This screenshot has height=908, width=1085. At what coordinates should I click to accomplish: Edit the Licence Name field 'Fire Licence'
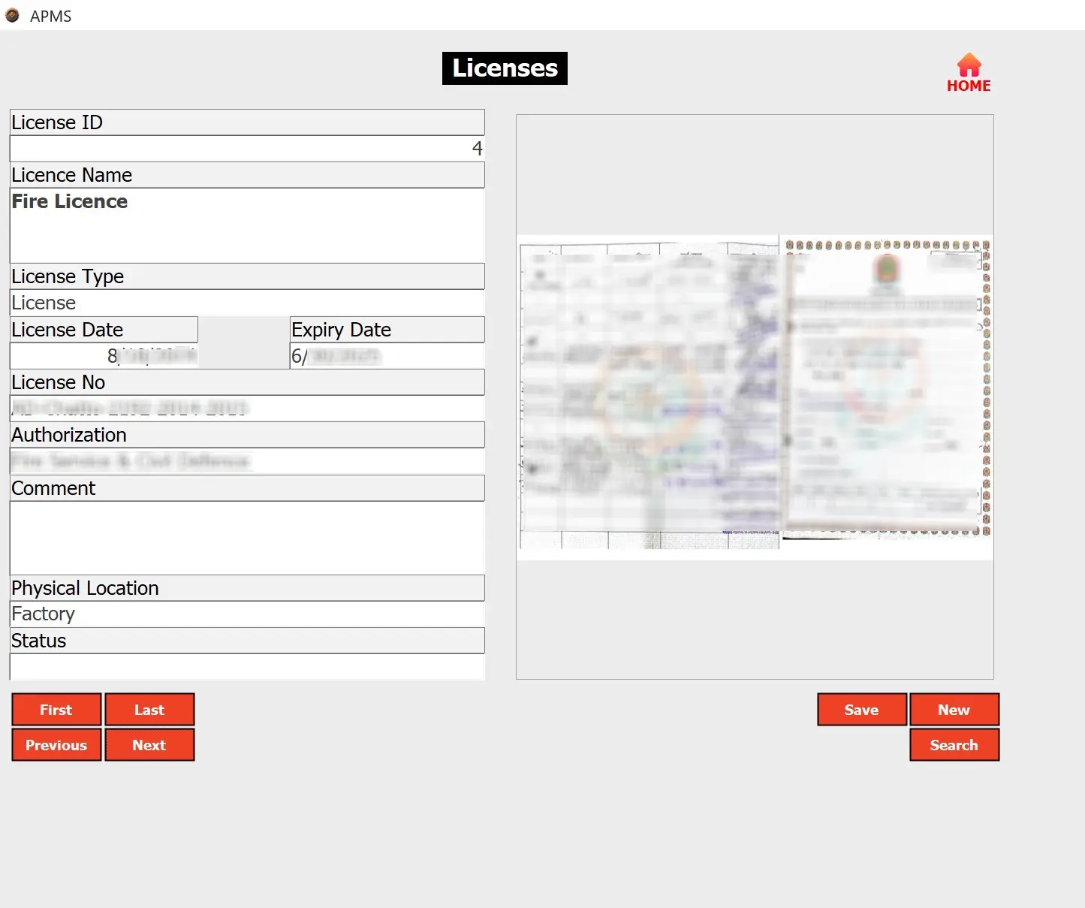click(246, 225)
